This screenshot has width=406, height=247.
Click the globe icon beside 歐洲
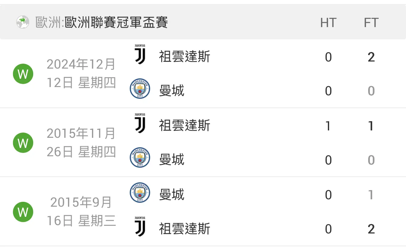click(23, 22)
